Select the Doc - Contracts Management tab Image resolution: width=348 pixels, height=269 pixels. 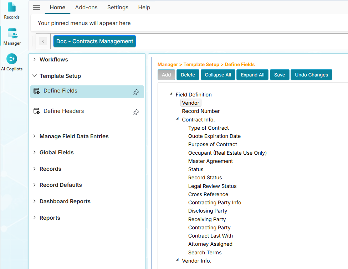tap(94, 41)
